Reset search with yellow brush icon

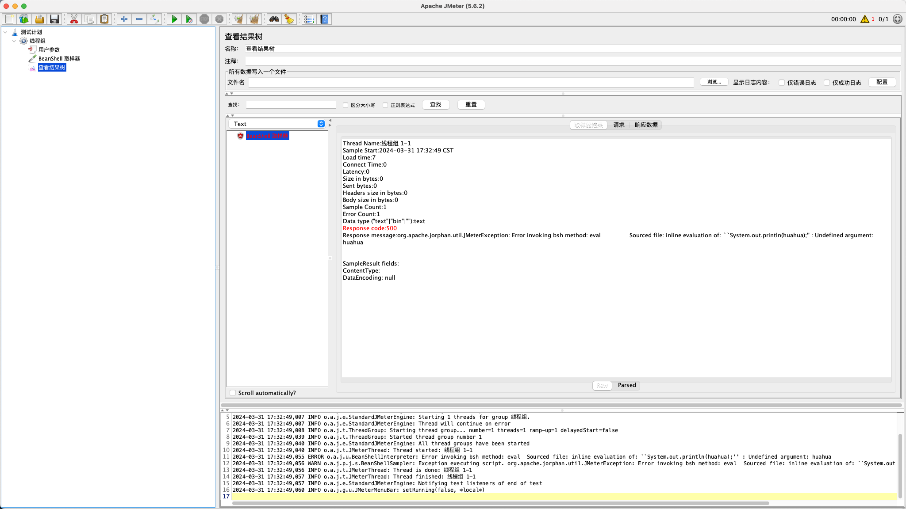click(289, 19)
